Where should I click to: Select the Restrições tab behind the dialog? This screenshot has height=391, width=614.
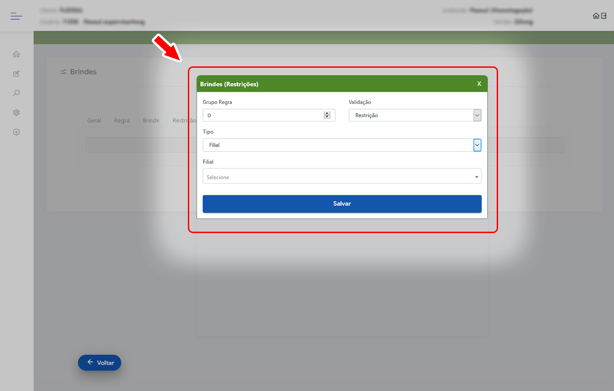[182, 120]
